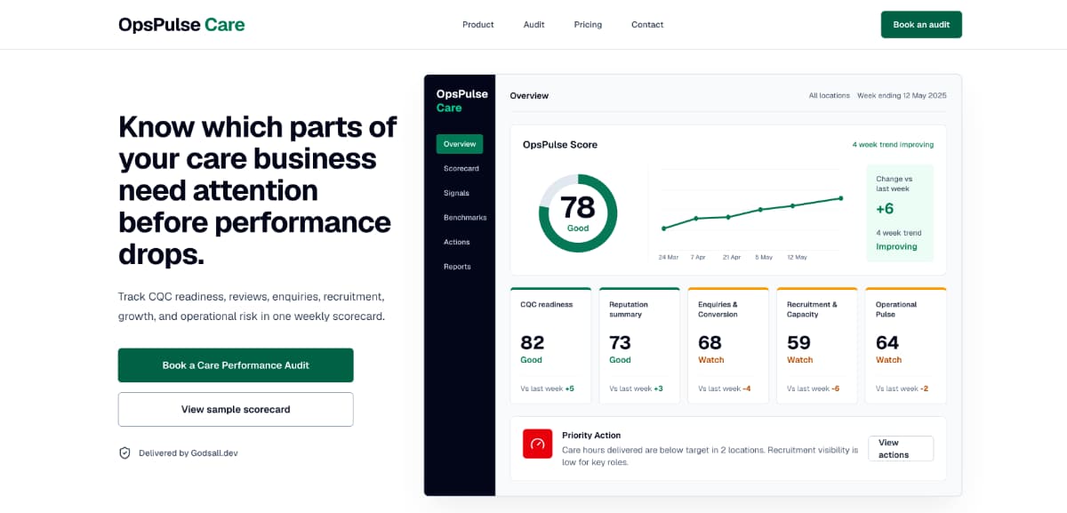Click the 21 Apr axis label

[732, 257]
